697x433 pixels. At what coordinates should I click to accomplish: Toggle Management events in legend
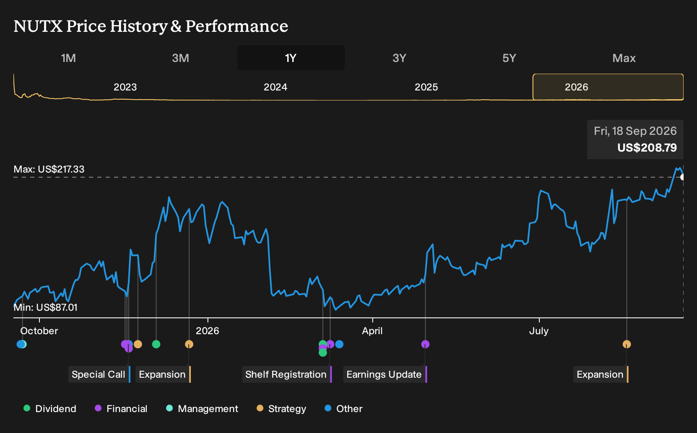[x=202, y=409]
